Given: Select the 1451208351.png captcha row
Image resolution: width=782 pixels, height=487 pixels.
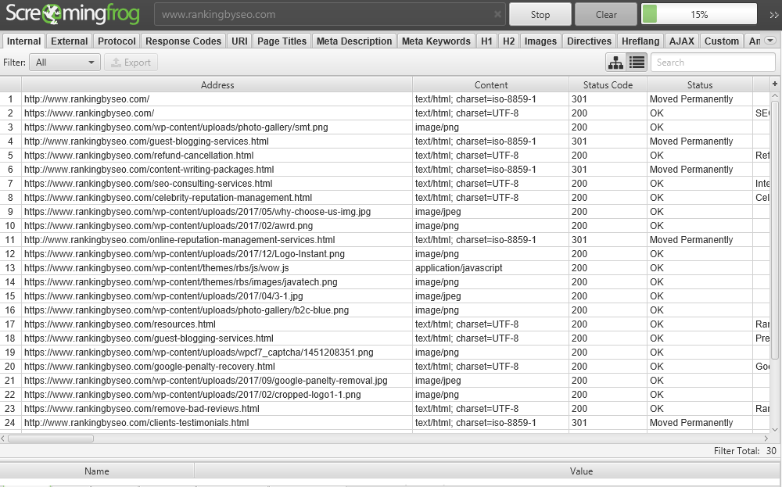Looking at the screenshot, I should [x=384, y=352].
